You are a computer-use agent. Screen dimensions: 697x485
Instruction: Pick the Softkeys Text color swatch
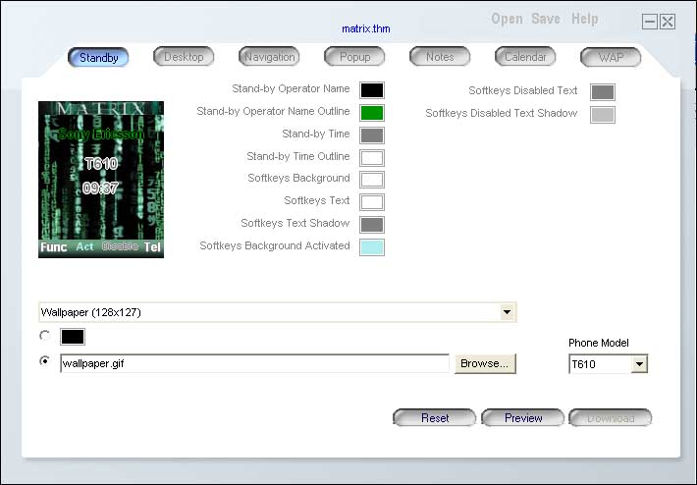point(372,202)
